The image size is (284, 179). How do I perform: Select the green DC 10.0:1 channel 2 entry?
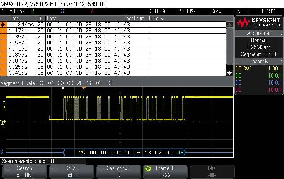pos(259,75)
